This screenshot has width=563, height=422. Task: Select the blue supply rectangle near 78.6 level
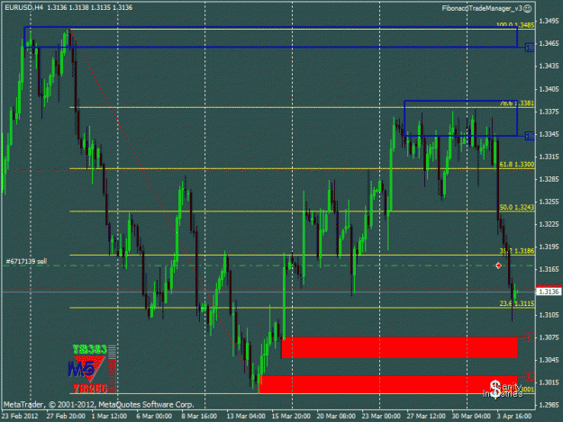coord(460,118)
